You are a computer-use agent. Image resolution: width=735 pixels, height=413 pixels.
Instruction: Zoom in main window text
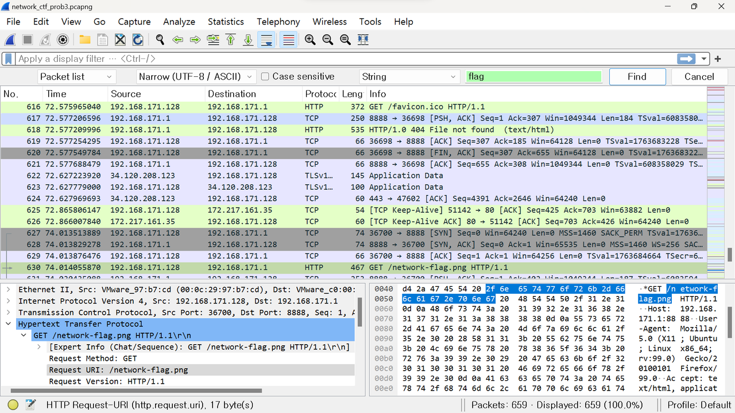point(310,40)
